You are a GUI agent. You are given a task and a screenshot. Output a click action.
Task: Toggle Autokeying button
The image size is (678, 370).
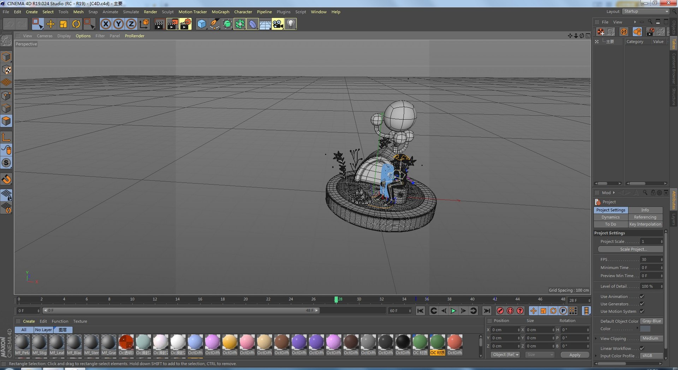click(x=510, y=311)
